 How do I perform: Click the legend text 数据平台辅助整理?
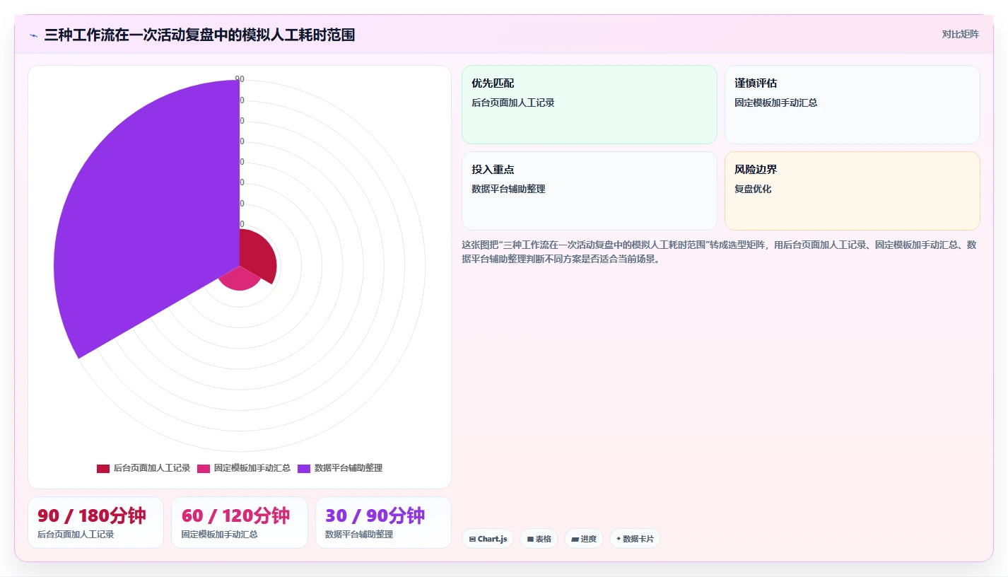pos(348,468)
